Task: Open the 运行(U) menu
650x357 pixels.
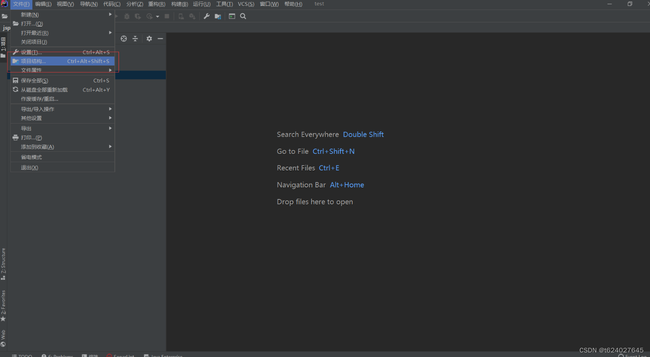Action: [202, 4]
